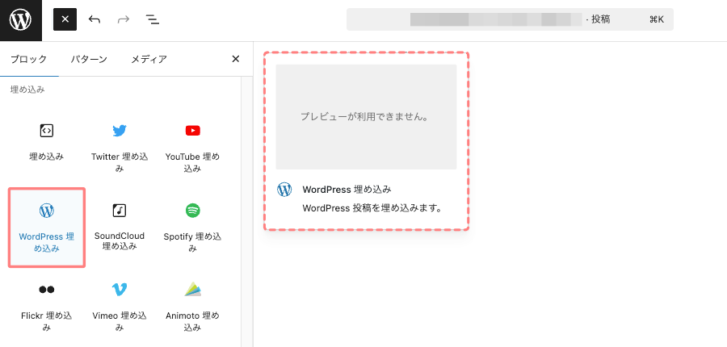Click the WordPress logo in top-left

click(21, 20)
